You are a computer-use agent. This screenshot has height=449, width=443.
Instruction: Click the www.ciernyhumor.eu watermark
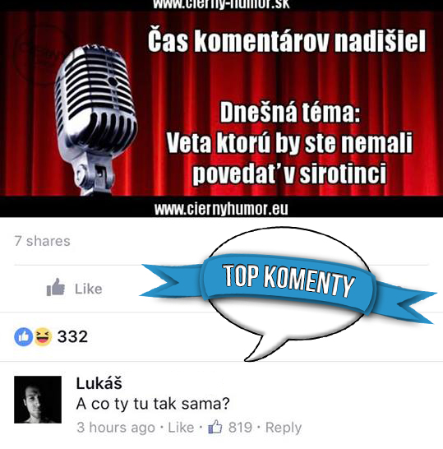click(x=221, y=209)
